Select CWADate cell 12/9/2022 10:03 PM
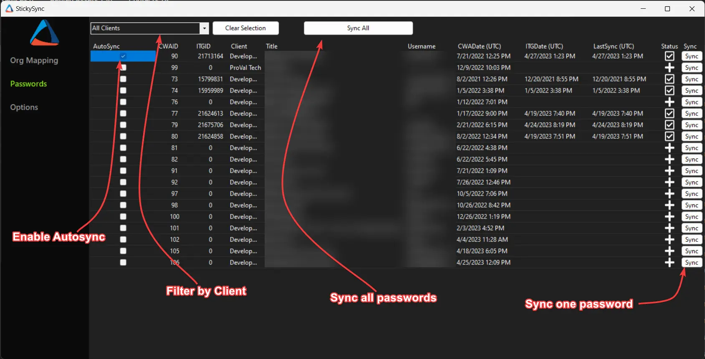Image resolution: width=705 pixels, height=359 pixels. [x=483, y=68]
